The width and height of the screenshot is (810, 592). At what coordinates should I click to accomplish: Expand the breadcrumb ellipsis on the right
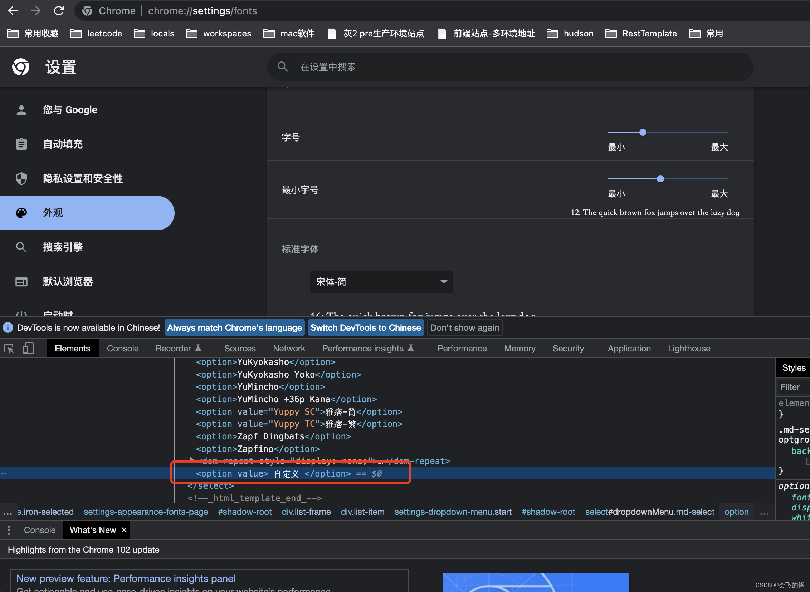[764, 512]
